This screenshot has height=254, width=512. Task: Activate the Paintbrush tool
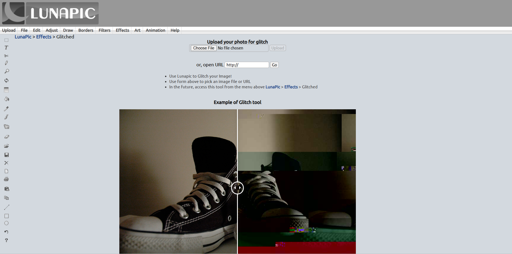6,117
